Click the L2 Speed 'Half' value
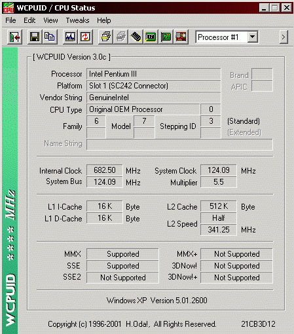The width and height of the screenshot is (294, 334). (219, 218)
